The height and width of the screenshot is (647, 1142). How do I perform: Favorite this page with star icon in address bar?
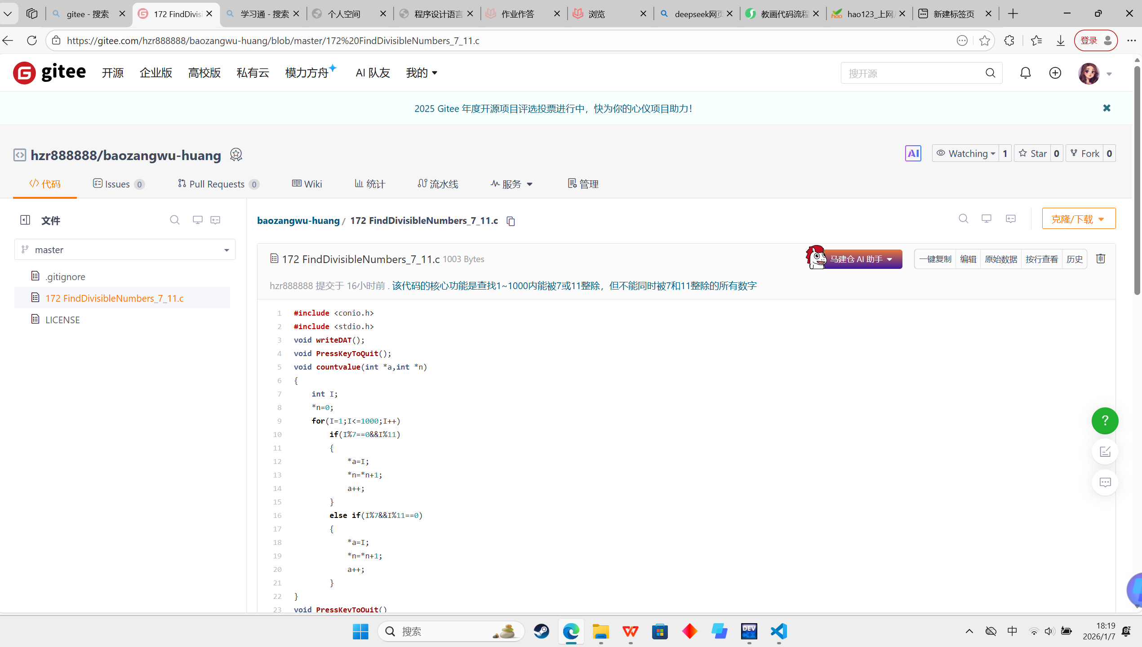click(984, 40)
